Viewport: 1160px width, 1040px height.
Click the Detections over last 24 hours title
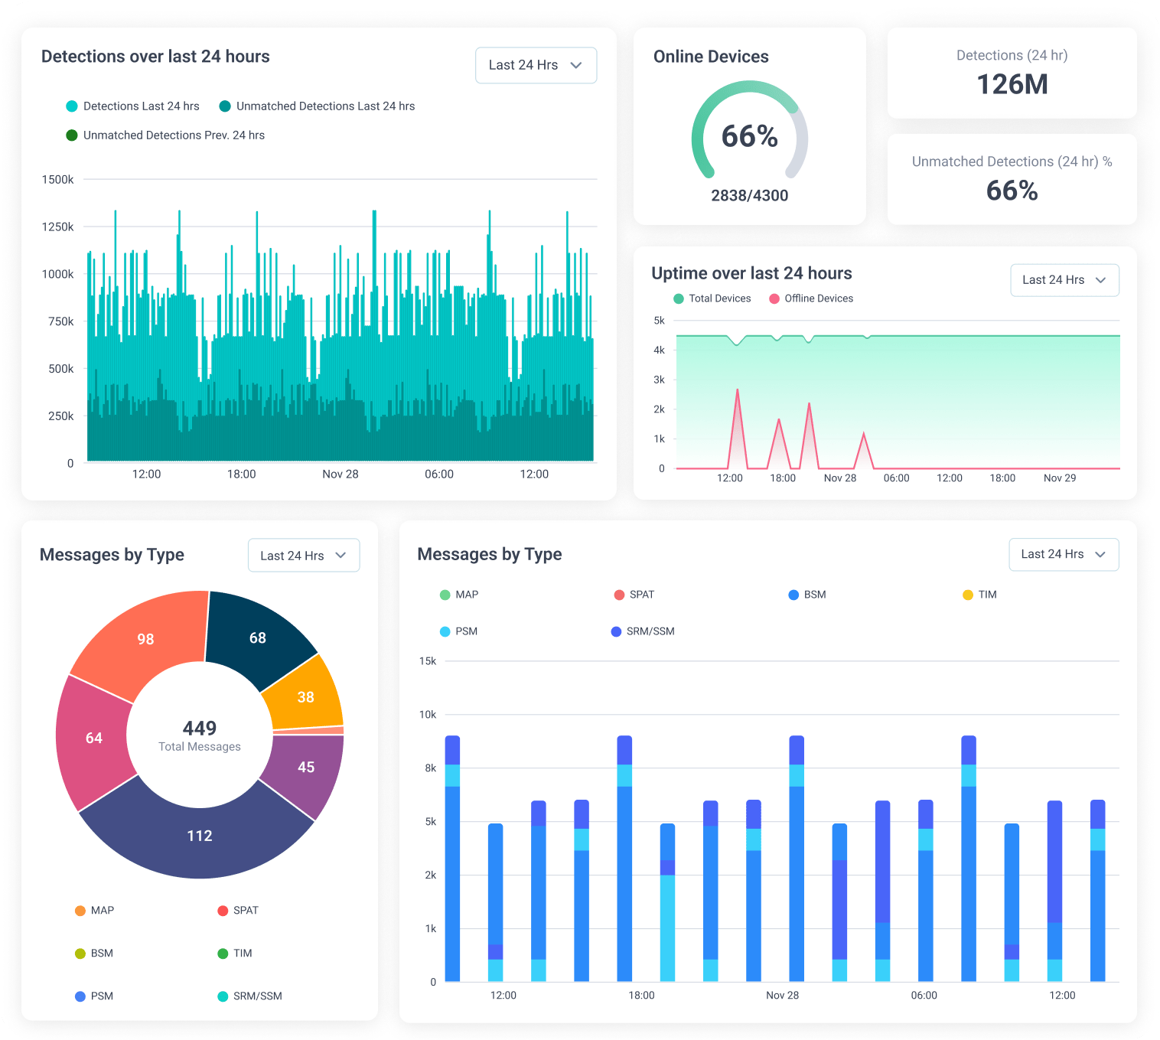(155, 56)
